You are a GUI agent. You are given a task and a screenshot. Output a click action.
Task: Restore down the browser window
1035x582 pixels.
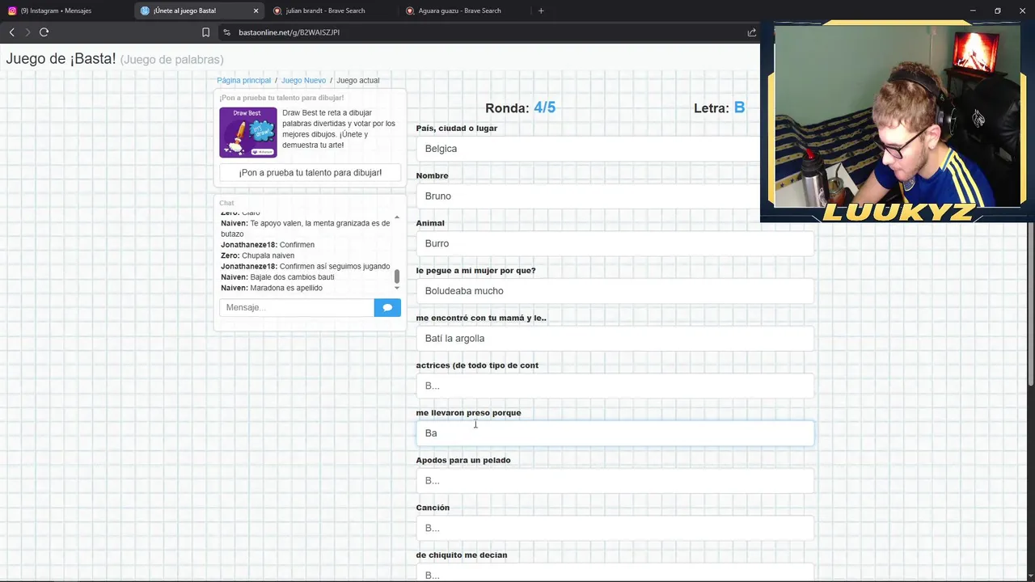[998, 11]
